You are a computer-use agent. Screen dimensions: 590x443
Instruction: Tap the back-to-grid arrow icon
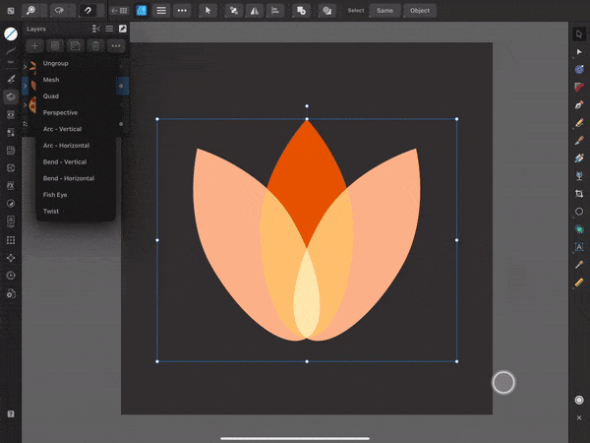tap(119, 11)
